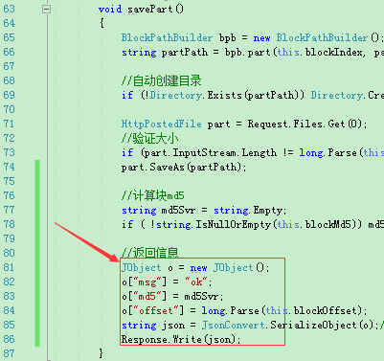Viewport: 384px width, 361px height.
Task: Click the 计算块md5 comment
Action: [152, 195]
